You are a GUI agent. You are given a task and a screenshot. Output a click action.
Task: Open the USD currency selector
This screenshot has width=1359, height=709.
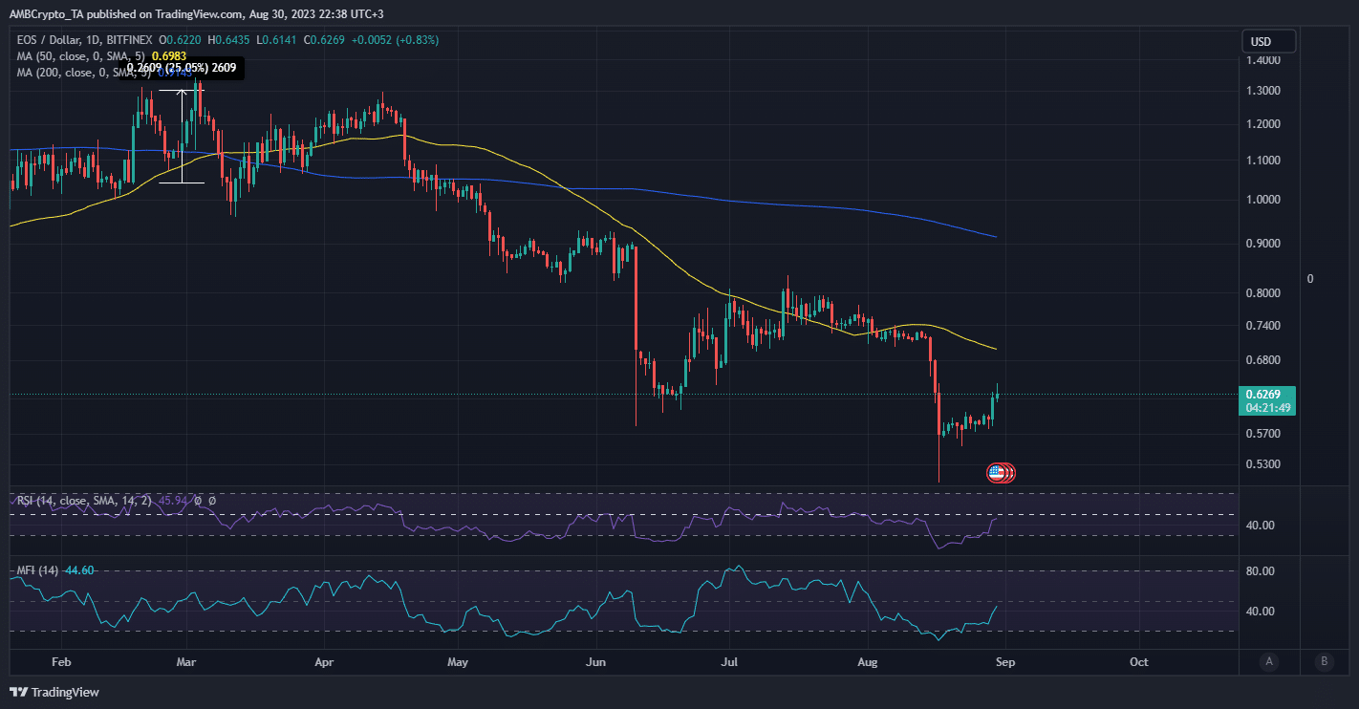coord(1268,41)
